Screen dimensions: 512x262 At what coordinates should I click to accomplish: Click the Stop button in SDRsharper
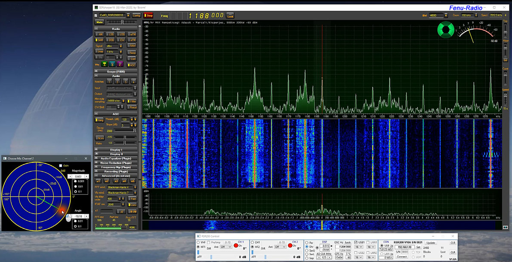pyautogui.click(x=148, y=15)
